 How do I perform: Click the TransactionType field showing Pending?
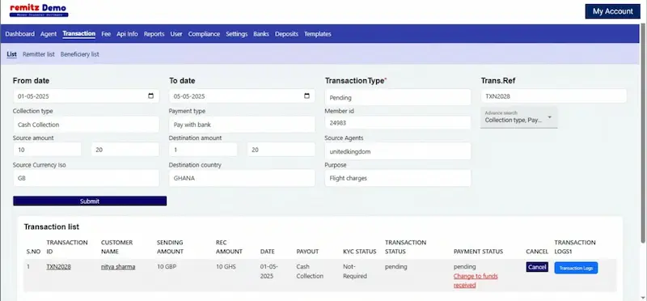pyautogui.click(x=398, y=97)
